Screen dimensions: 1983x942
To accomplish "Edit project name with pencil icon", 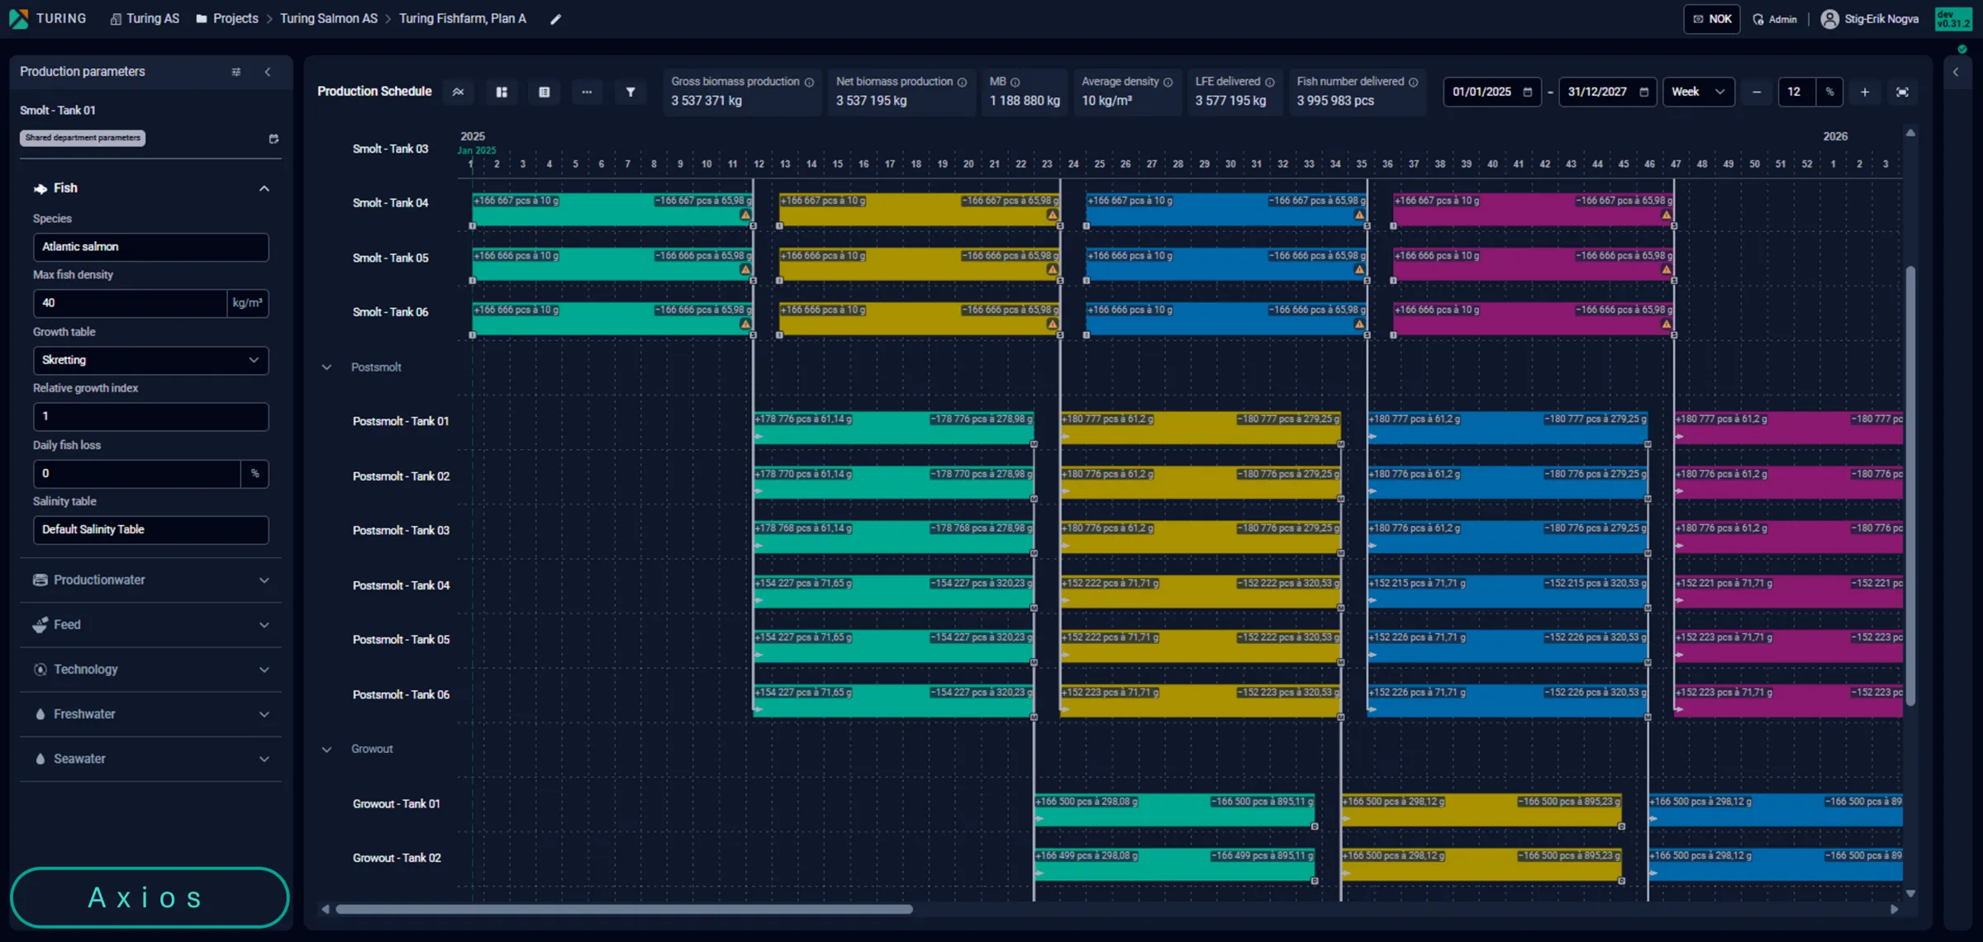I will tap(556, 19).
